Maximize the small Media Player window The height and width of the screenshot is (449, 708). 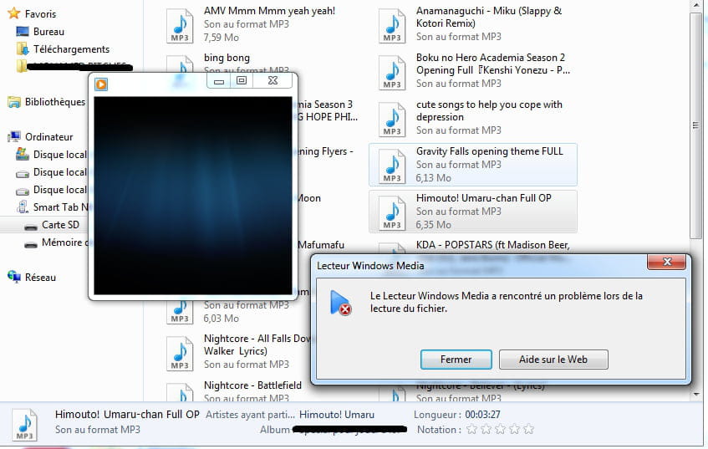[x=242, y=81]
